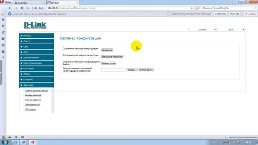258x145 pixels.
Task: Click the browser back arrow icon
Action: tap(10, 8)
